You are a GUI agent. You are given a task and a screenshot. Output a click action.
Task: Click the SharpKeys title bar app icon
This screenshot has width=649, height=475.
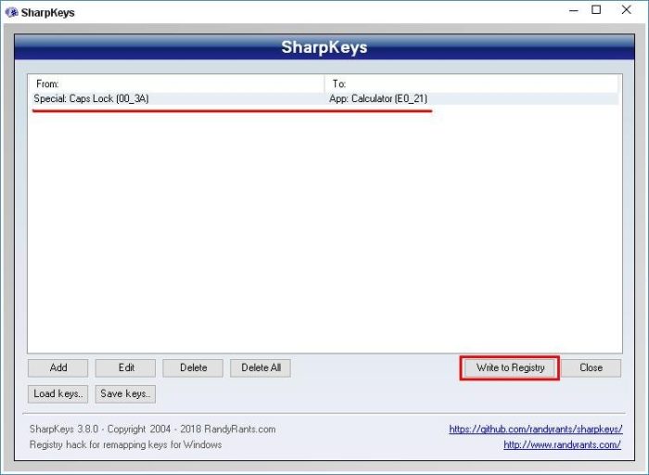pos(11,12)
